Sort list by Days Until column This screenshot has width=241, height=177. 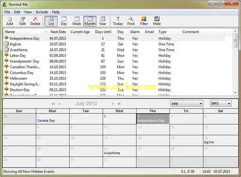[103, 32]
